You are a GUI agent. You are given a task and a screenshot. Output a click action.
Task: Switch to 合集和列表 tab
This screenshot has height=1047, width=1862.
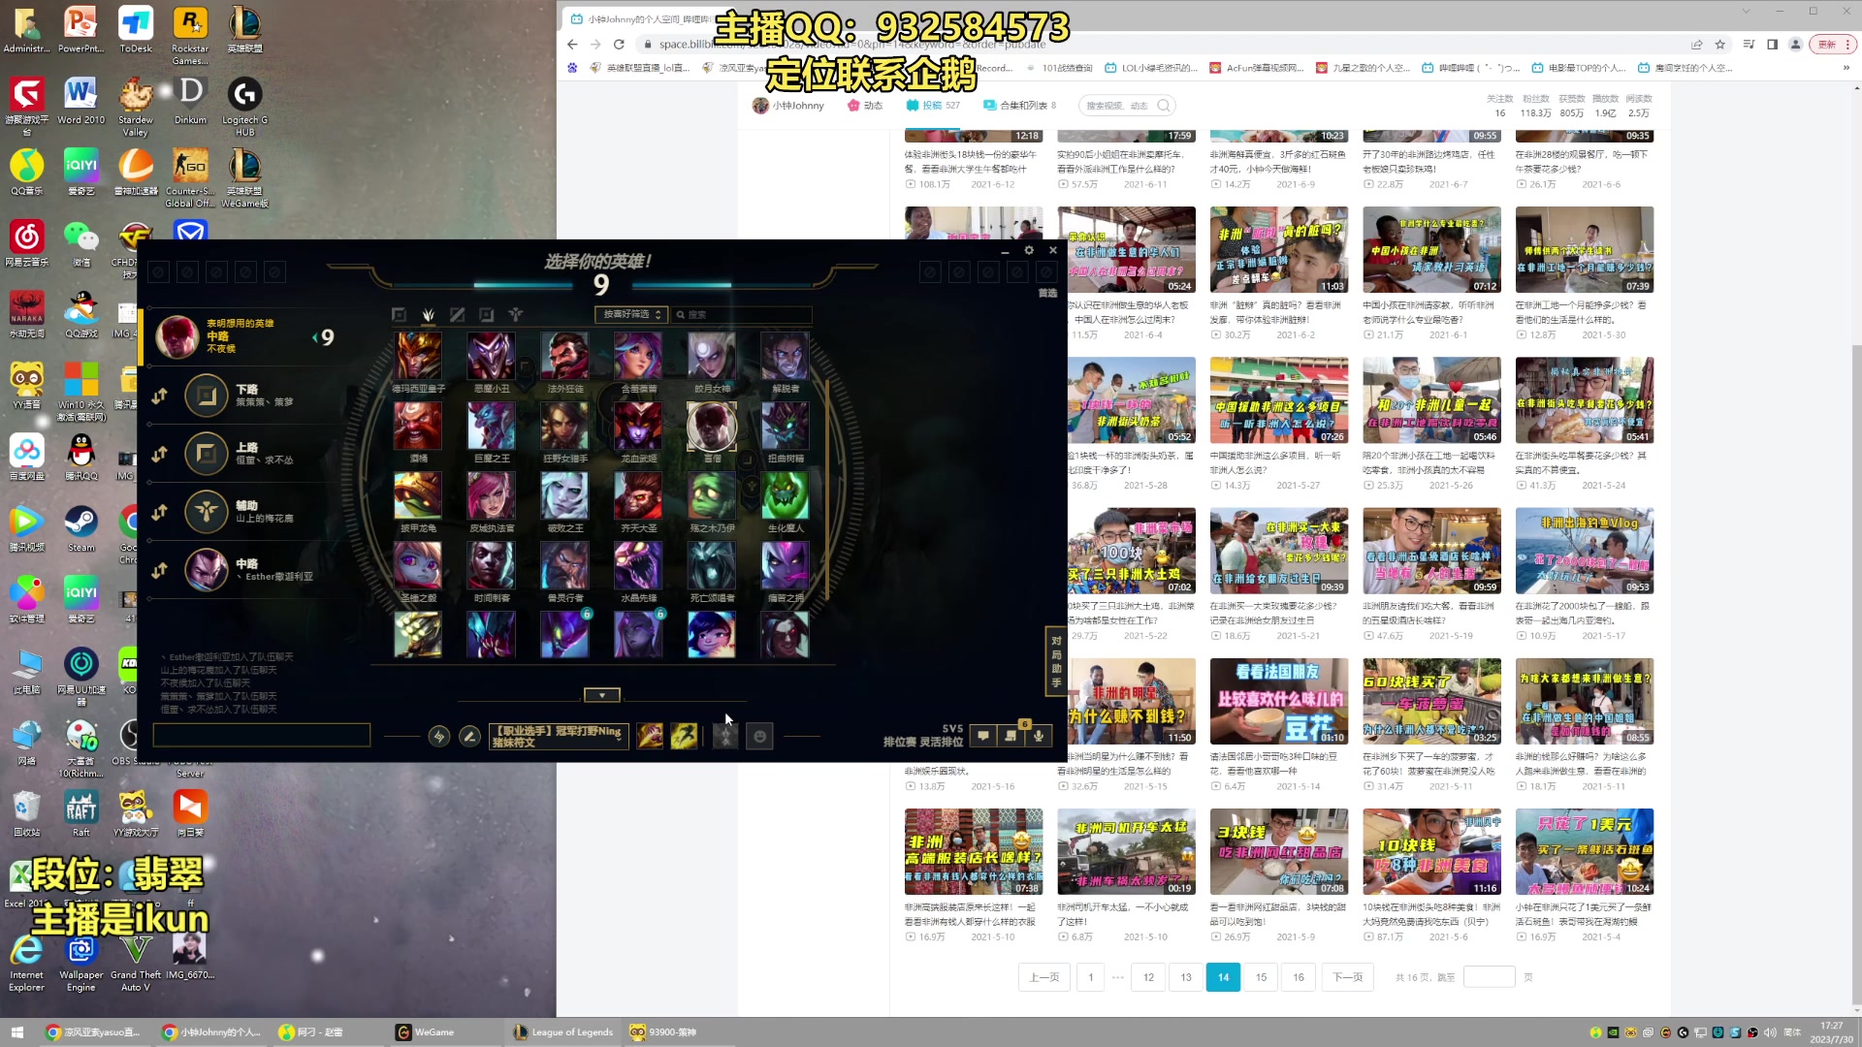(1019, 106)
